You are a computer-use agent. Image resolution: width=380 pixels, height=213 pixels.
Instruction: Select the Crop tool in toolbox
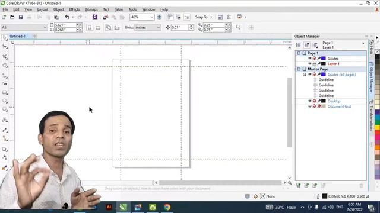[x=5, y=56]
